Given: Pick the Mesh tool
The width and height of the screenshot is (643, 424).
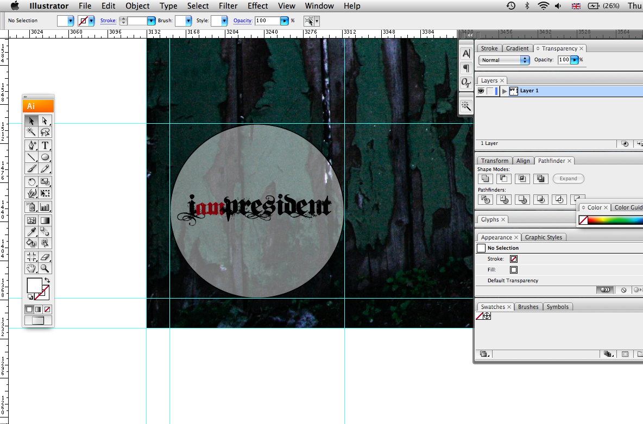Looking at the screenshot, I should [31, 220].
